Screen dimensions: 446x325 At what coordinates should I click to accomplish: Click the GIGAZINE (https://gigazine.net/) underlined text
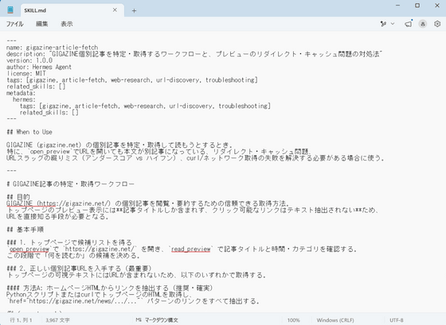point(58,203)
